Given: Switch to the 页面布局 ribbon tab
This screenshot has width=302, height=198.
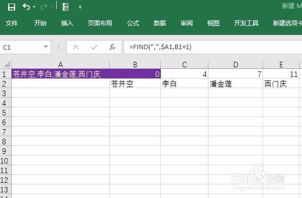Looking at the screenshot, I should pos(100,23).
